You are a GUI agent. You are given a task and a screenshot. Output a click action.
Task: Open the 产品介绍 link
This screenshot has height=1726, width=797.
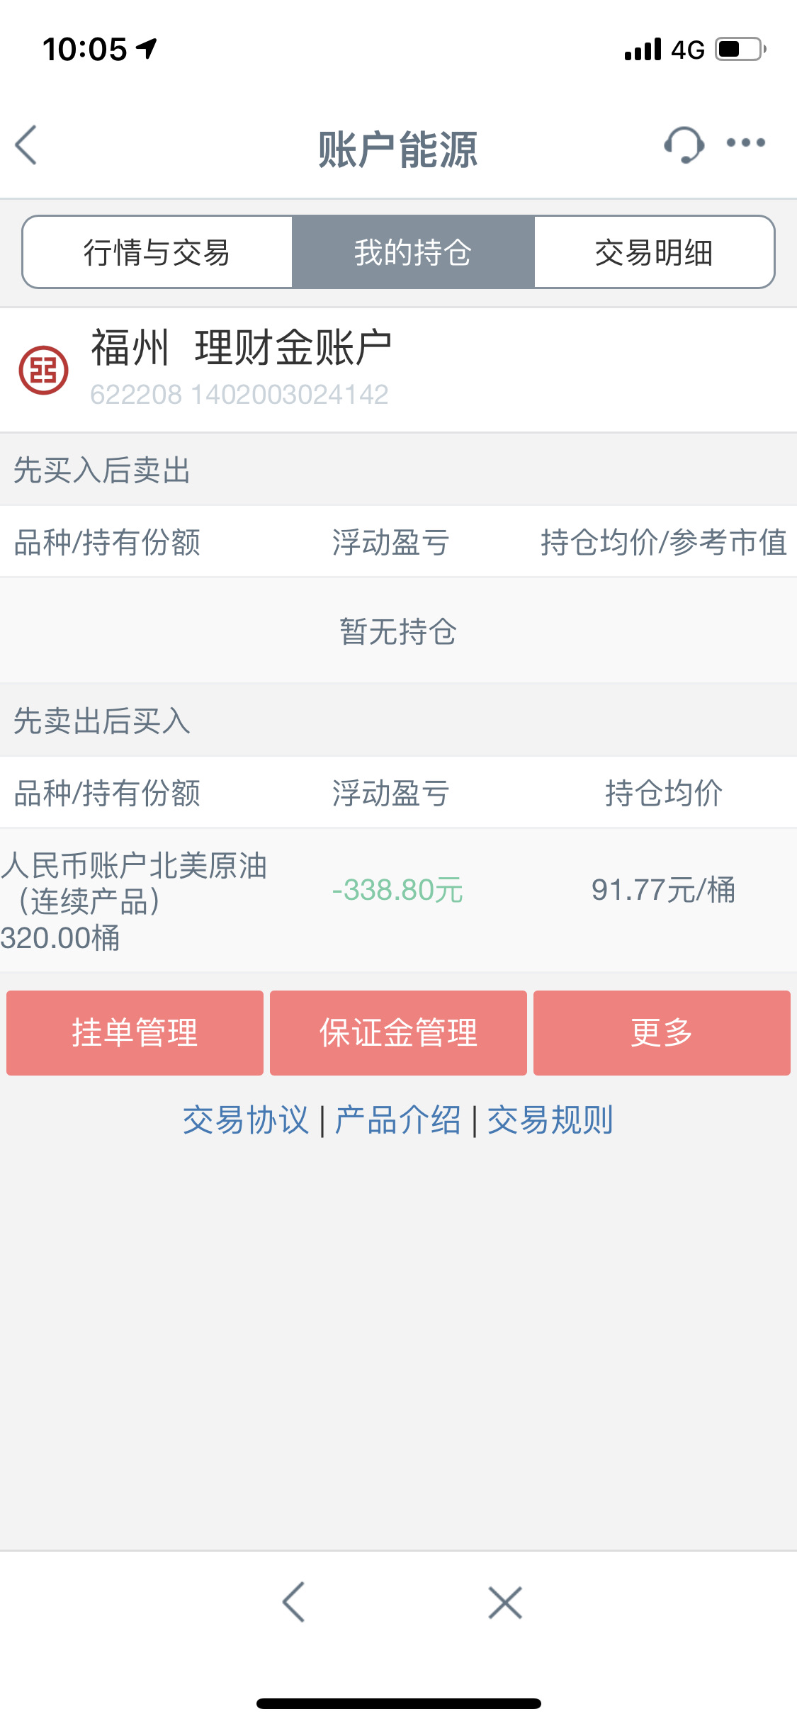point(398,1121)
